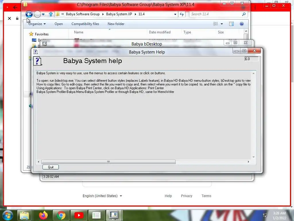Click the list application taskbar icon

(96, 215)
